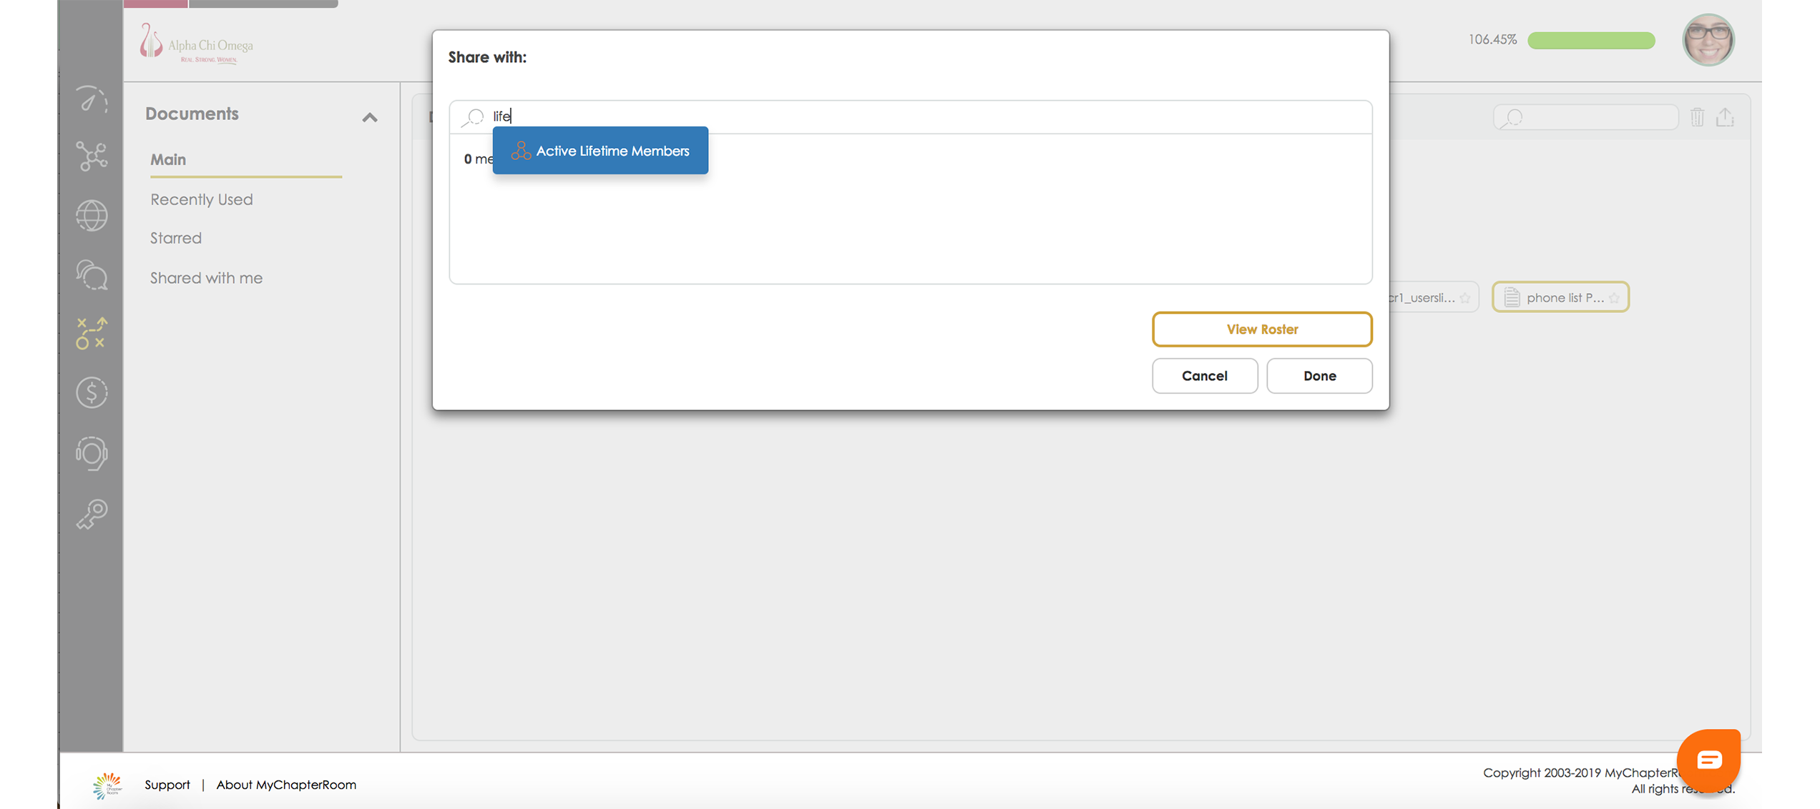Click the green progress bar
The image size is (1820, 809).
tap(1590, 40)
